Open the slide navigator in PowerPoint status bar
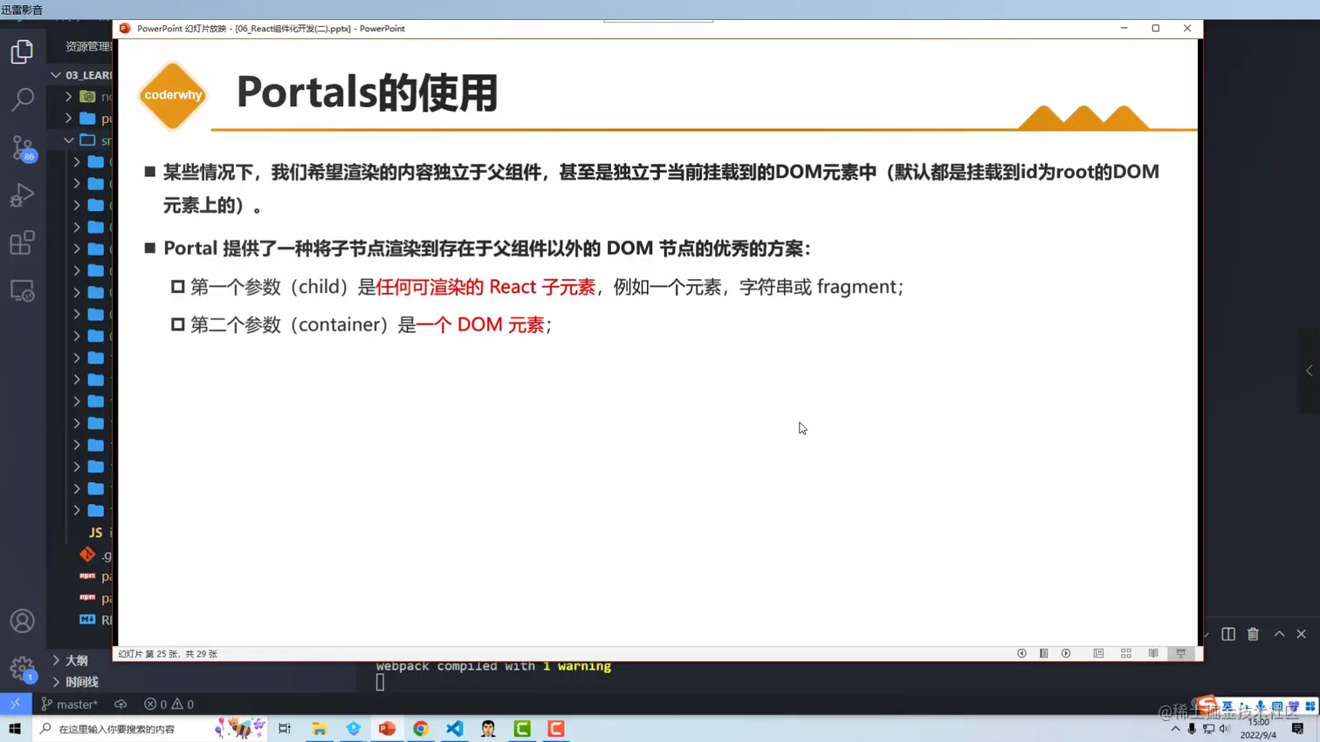The width and height of the screenshot is (1320, 742). click(1044, 653)
